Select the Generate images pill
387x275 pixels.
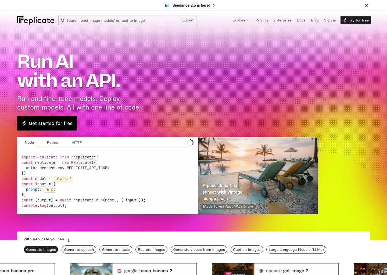(x=41, y=249)
